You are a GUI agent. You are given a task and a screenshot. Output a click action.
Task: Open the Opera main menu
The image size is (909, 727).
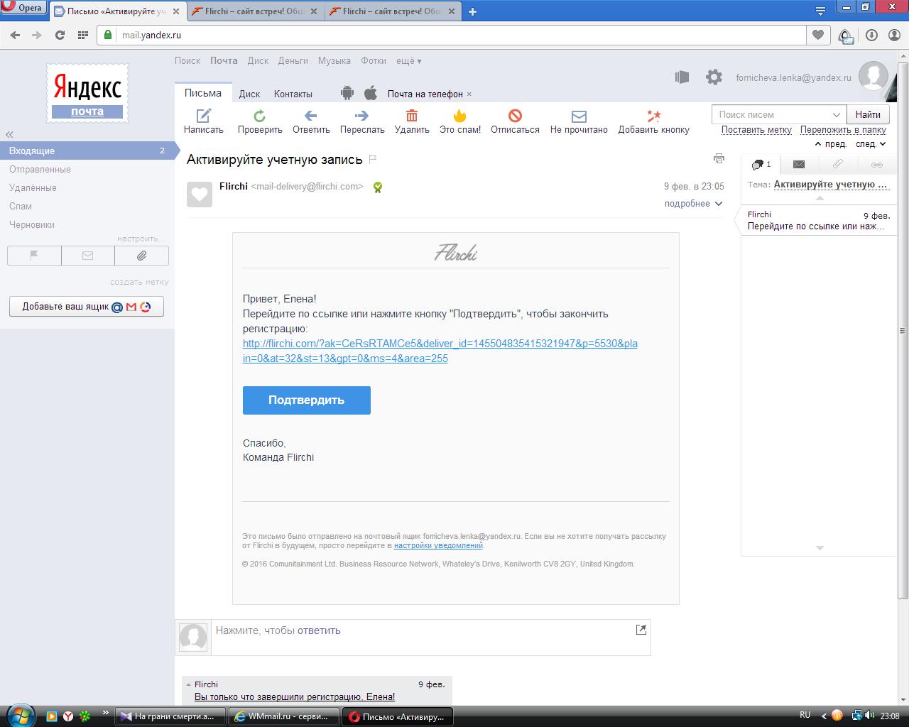tap(23, 8)
